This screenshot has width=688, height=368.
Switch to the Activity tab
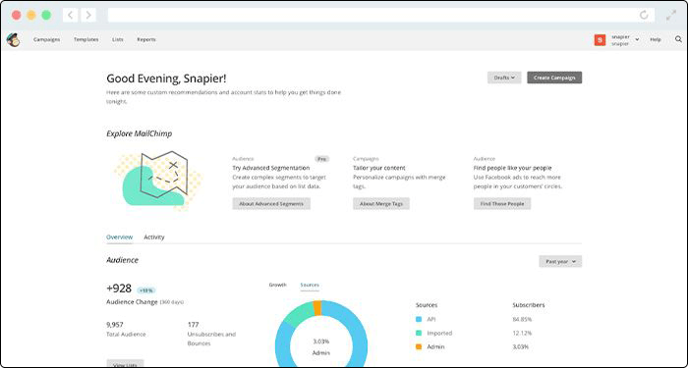coord(154,237)
